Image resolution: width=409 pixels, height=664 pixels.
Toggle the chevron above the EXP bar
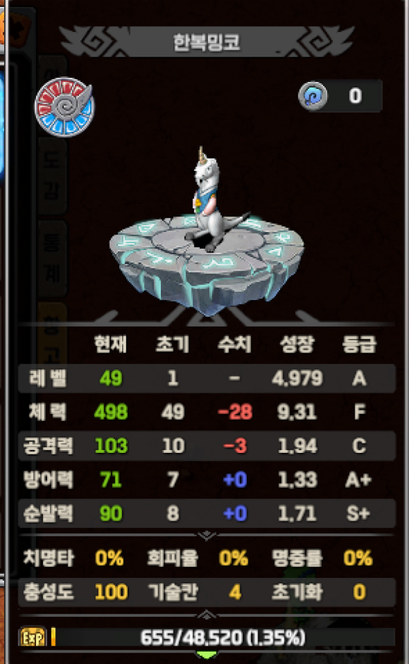[x=207, y=614]
